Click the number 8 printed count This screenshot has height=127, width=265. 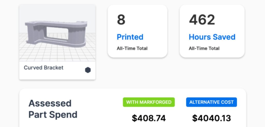click(x=121, y=20)
